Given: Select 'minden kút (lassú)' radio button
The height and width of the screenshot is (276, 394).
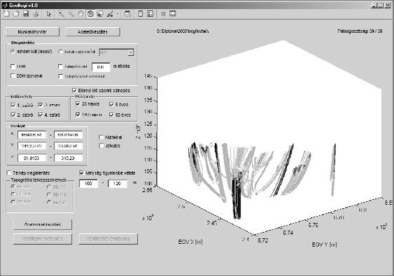Looking at the screenshot, I should [13, 52].
